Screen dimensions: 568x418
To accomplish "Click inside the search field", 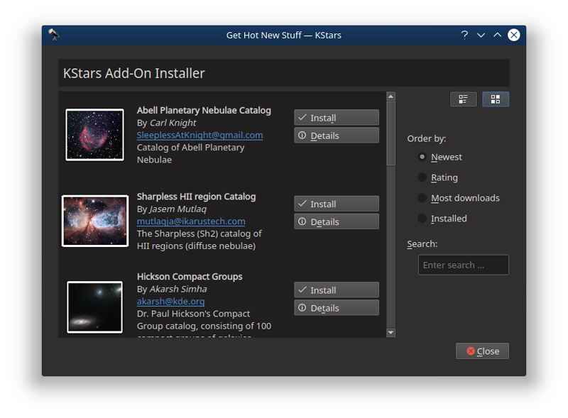I will tap(463, 265).
